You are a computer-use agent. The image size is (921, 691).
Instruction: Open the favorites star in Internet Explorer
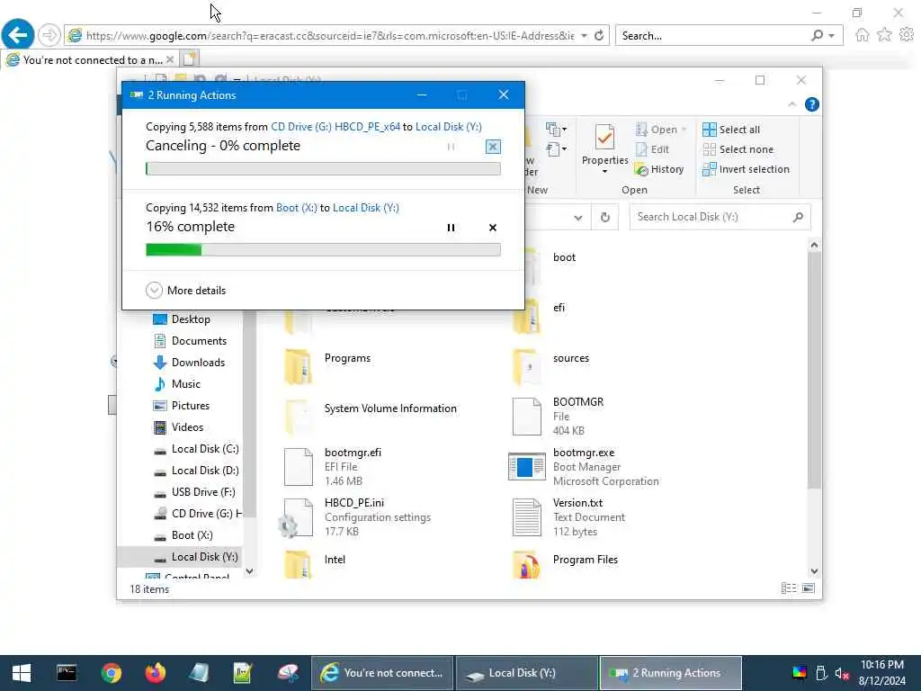click(x=884, y=35)
